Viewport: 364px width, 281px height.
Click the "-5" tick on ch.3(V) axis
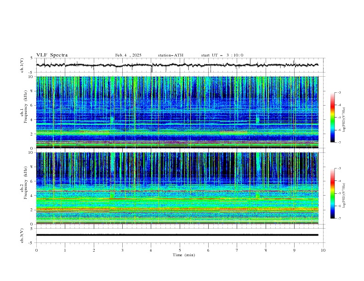pos(31,243)
